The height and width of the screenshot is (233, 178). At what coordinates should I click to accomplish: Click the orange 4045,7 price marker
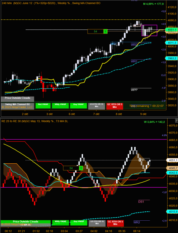coord(172,168)
